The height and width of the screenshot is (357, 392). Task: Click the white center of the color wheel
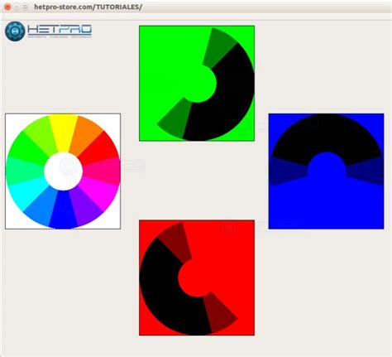click(x=64, y=171)
